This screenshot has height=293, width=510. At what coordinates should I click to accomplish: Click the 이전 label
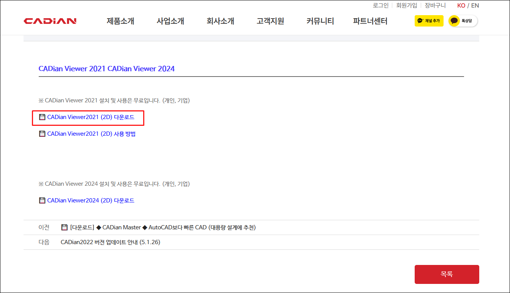point(44,227)
